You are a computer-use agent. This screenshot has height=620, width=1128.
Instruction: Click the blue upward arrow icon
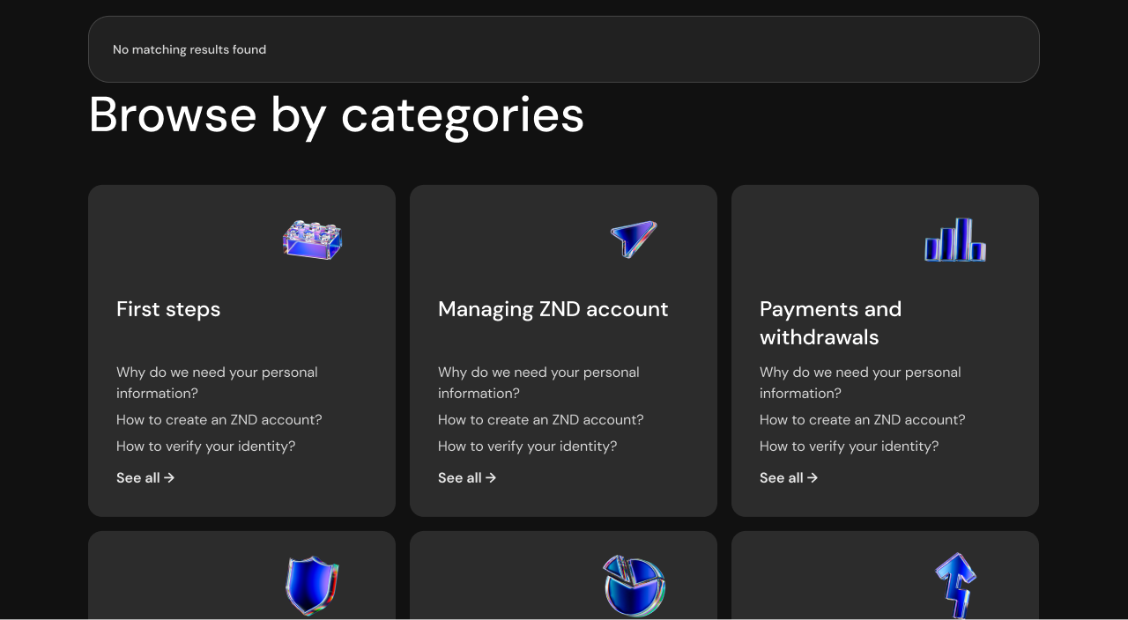point(956,586)
